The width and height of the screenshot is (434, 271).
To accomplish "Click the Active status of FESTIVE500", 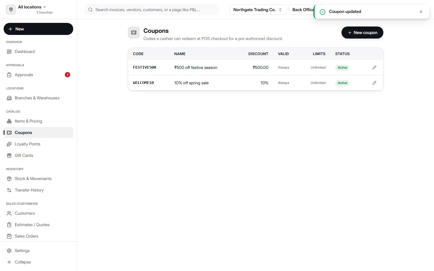I will 342,67.
